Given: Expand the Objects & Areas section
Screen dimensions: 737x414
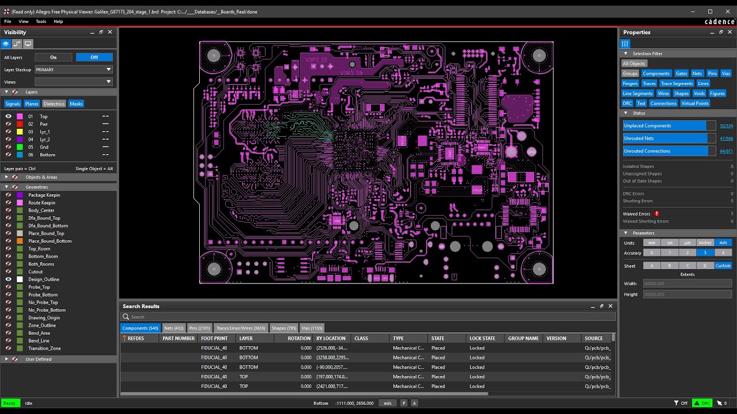Looking at the screenshot, I should click(x=7, y=177).
